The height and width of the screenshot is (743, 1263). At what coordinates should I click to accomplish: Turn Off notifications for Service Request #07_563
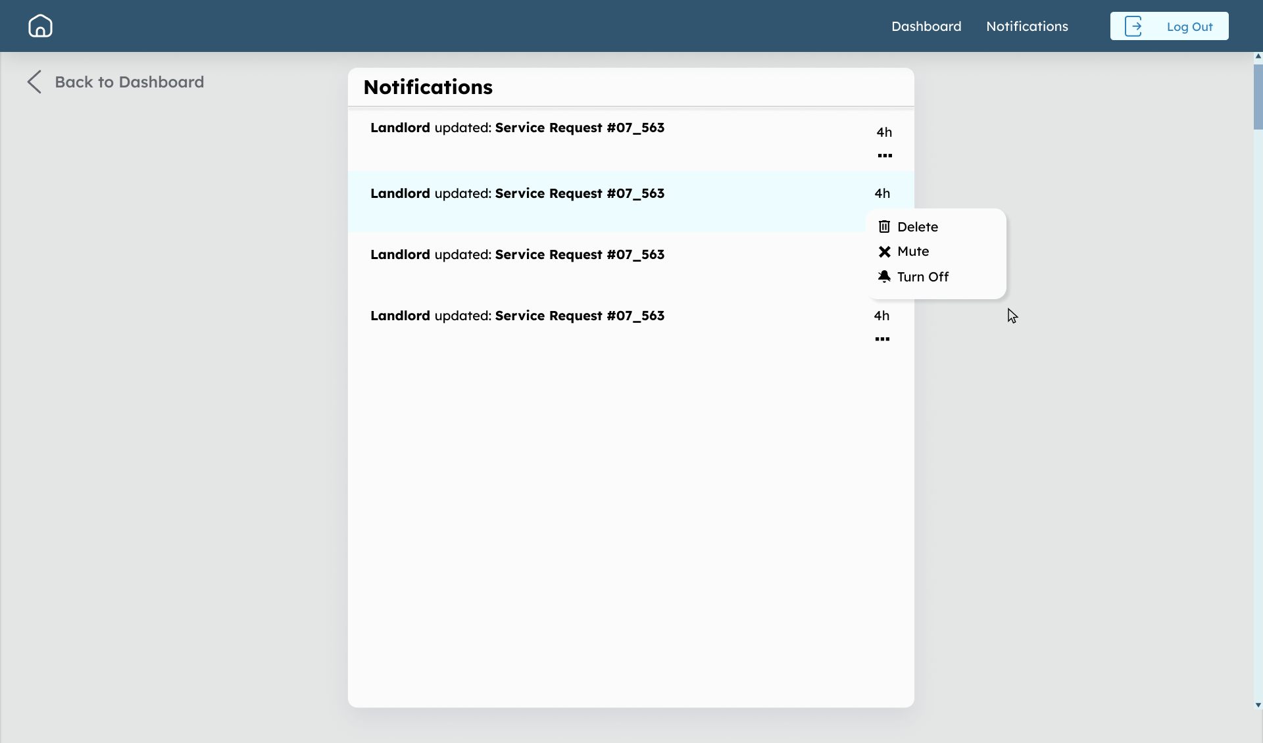(922, 276)
